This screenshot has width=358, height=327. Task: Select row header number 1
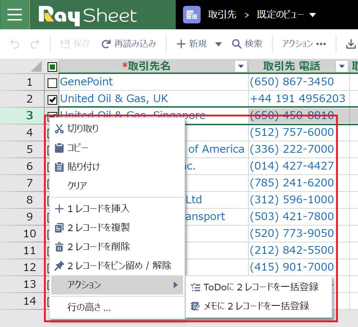click(x=22, y=82)
